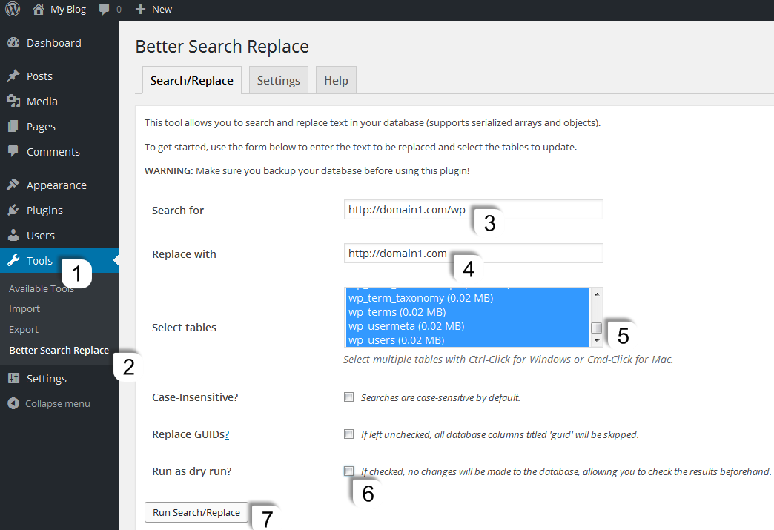Open the Export submenu item
Screen dimensions: 774x530
point(24,329)
